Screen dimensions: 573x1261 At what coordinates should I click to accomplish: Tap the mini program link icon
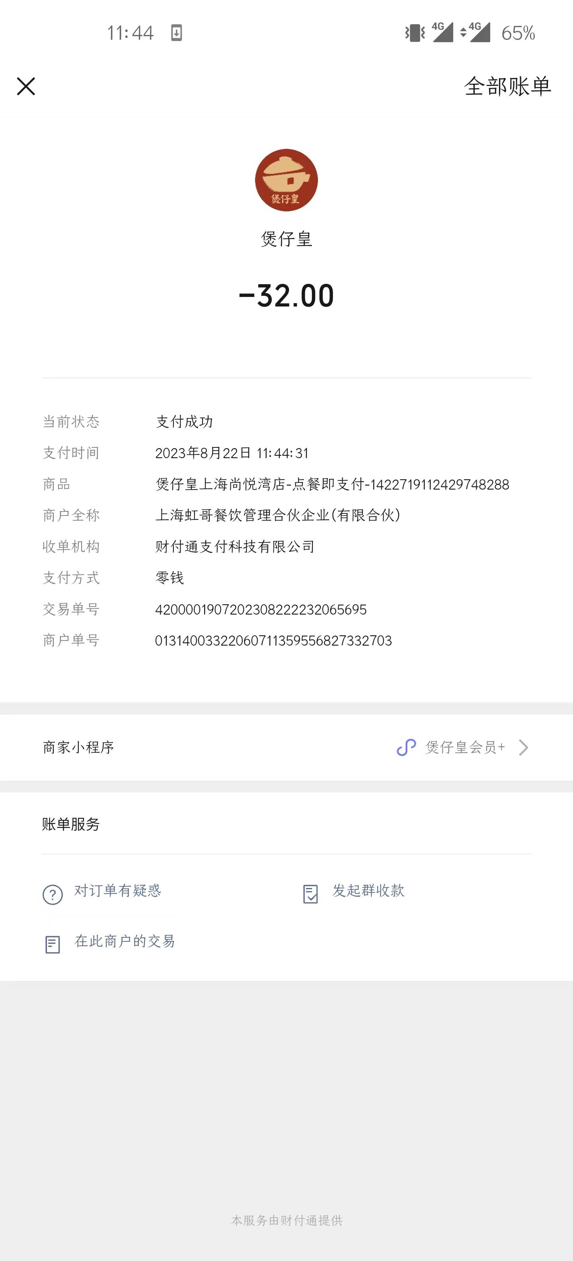coord(406,748)
